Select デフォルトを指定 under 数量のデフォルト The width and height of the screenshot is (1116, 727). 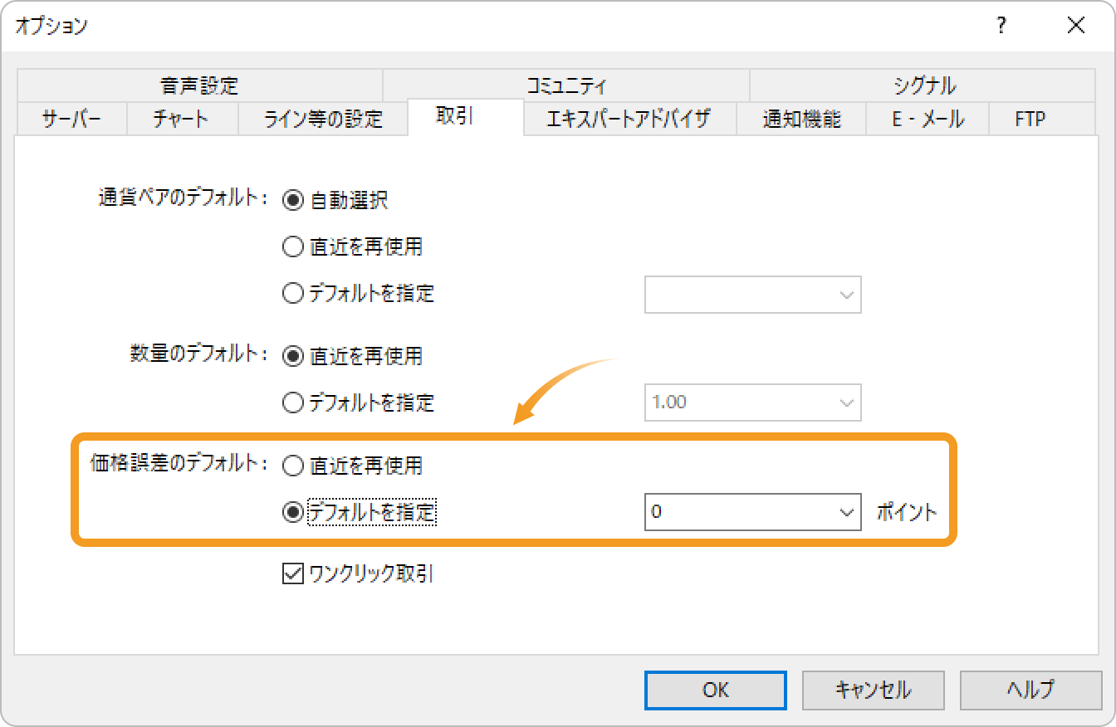(x=358, y=403)
